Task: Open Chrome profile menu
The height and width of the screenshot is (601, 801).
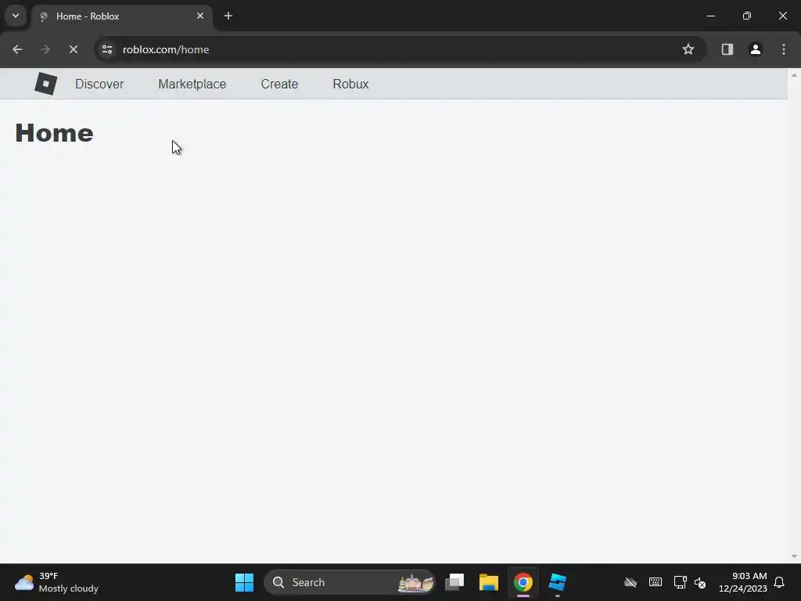Action: point(756,49)
